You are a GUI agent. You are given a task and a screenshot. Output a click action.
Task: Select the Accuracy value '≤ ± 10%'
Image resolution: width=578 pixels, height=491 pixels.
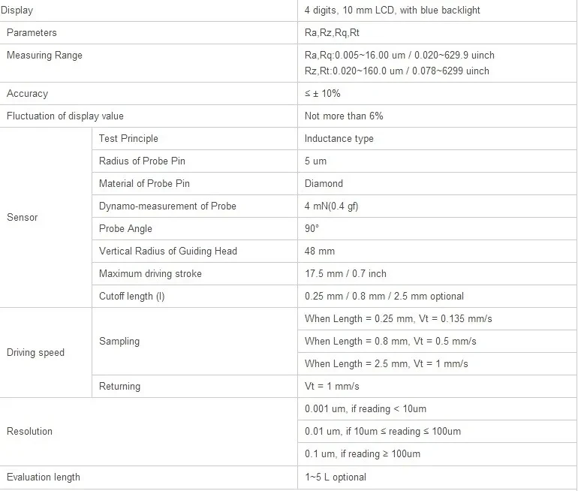click(322, 94)
